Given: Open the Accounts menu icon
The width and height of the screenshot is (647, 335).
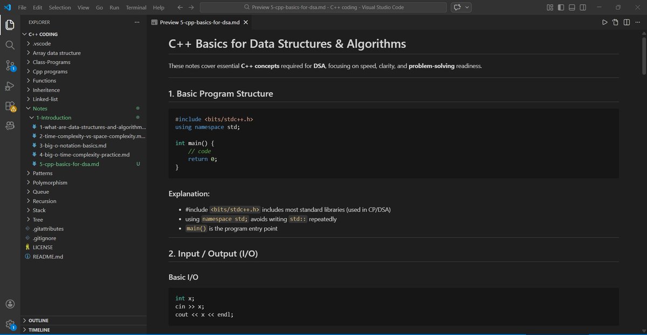Looking at the screenshot, I should 10,304.
